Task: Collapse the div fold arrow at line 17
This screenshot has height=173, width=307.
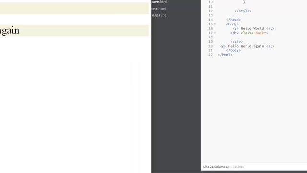Action: point(215,33)
